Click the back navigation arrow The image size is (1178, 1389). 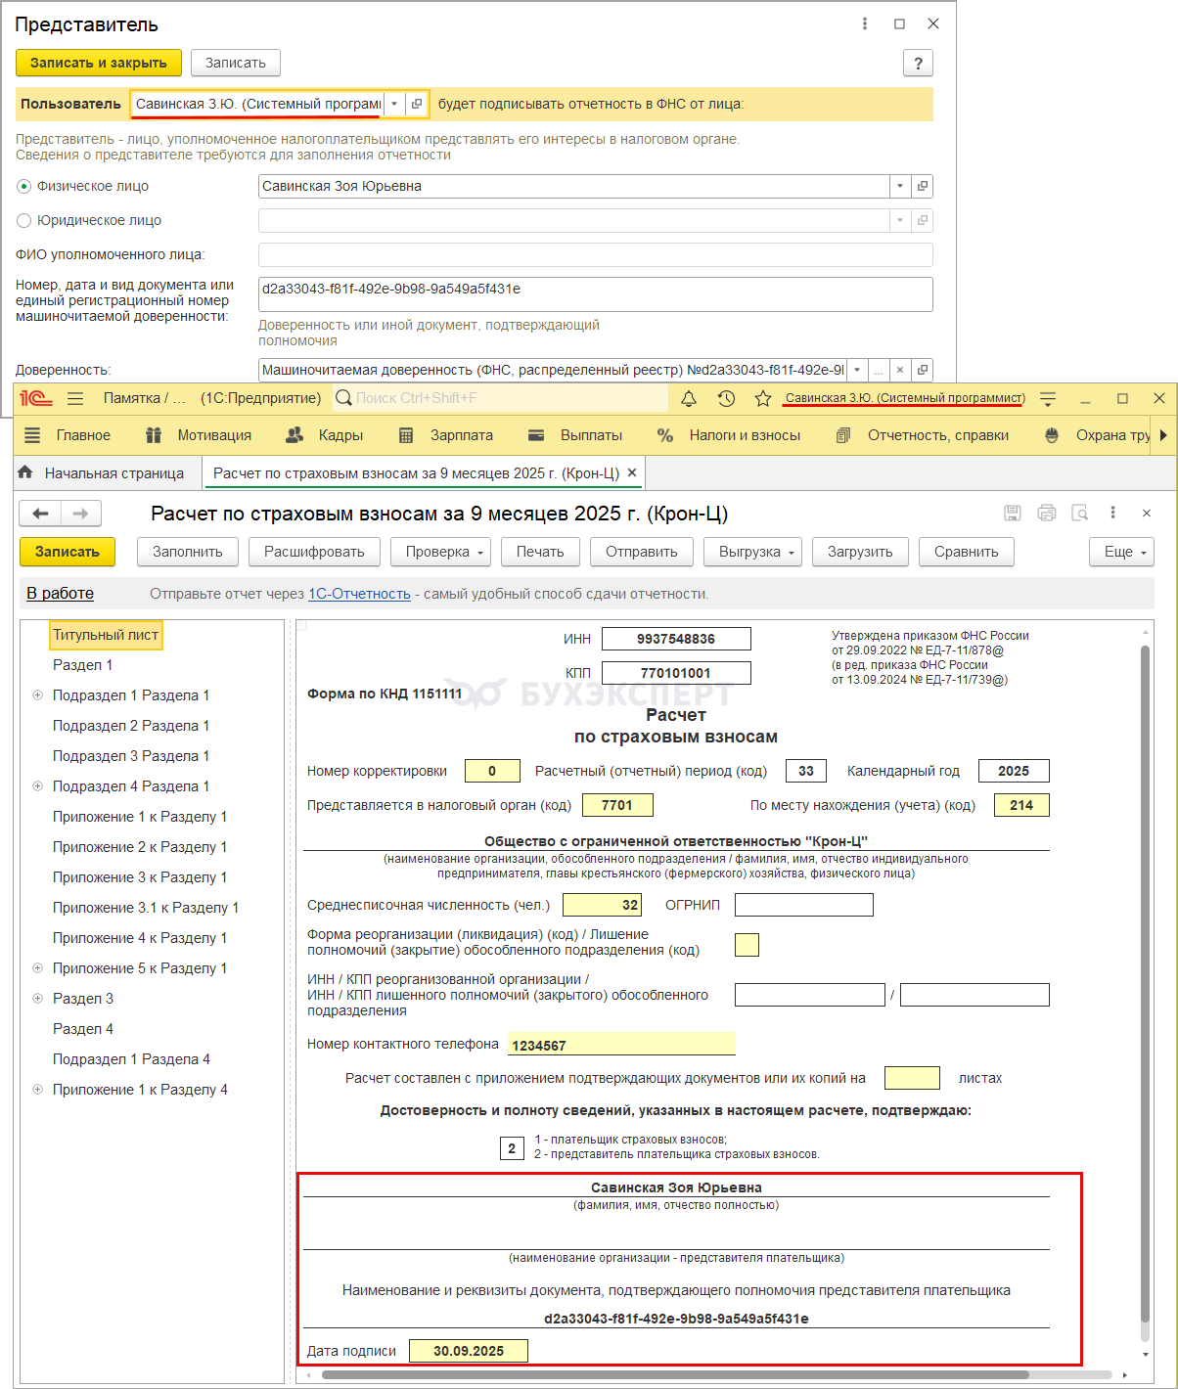point(41,514)
